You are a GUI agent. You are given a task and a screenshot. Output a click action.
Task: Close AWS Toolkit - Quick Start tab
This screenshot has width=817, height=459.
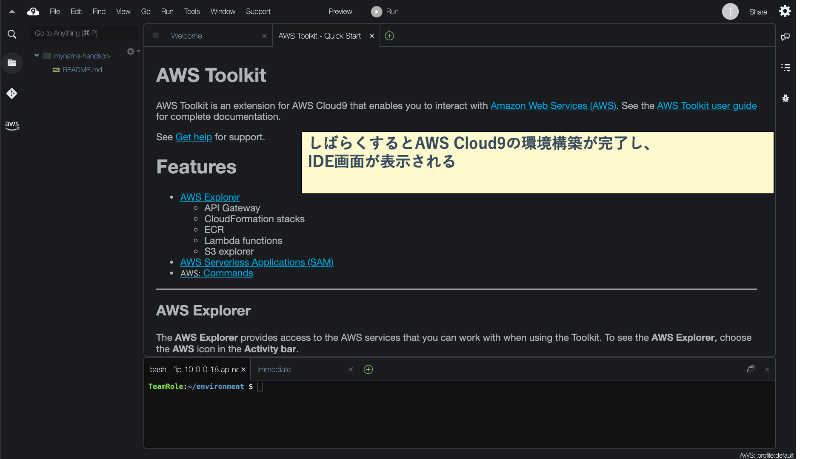(x=372, y=36)
